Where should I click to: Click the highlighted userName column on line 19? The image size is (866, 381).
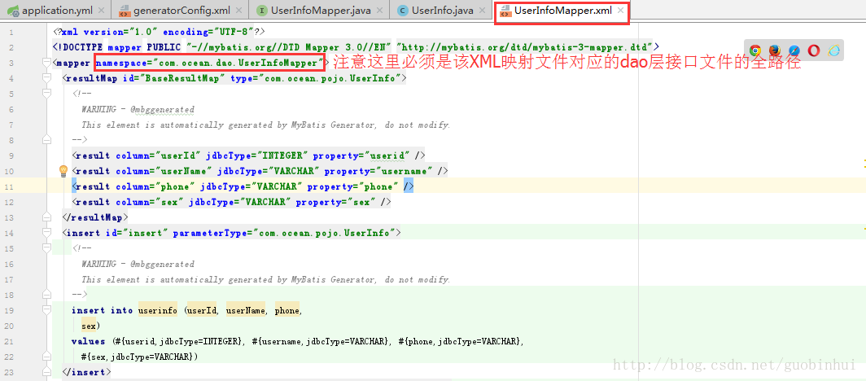[x=246, y=310]
